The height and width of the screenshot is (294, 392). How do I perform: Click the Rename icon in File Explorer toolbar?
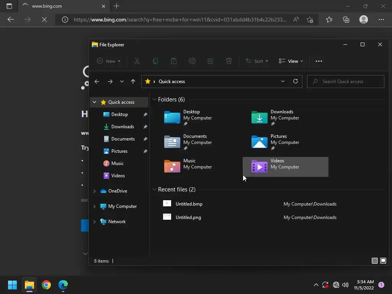pyautogui.click(x=192, y=61)
